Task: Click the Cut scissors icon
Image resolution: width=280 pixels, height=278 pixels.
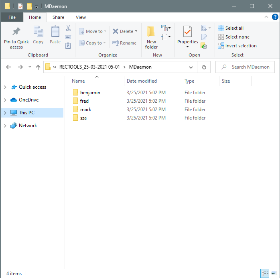Action: point(68,28)
